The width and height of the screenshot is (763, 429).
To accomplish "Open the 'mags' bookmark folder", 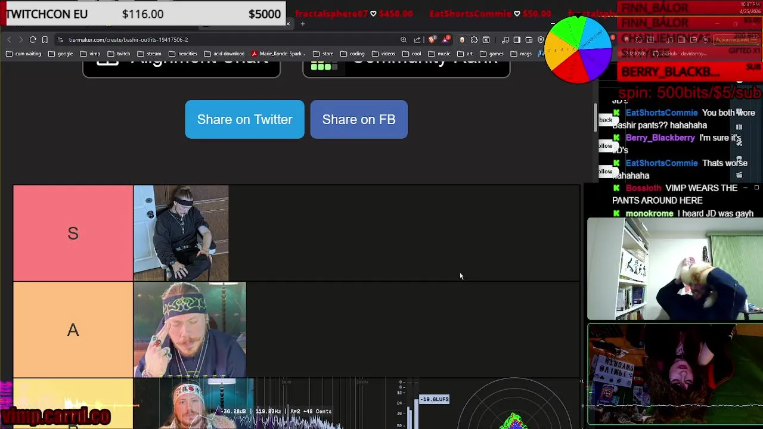I will [520, 54].
